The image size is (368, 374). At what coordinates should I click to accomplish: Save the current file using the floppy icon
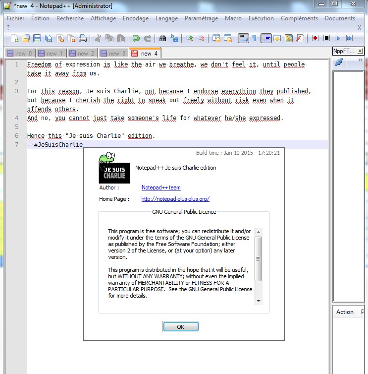(x=37, y=38)
